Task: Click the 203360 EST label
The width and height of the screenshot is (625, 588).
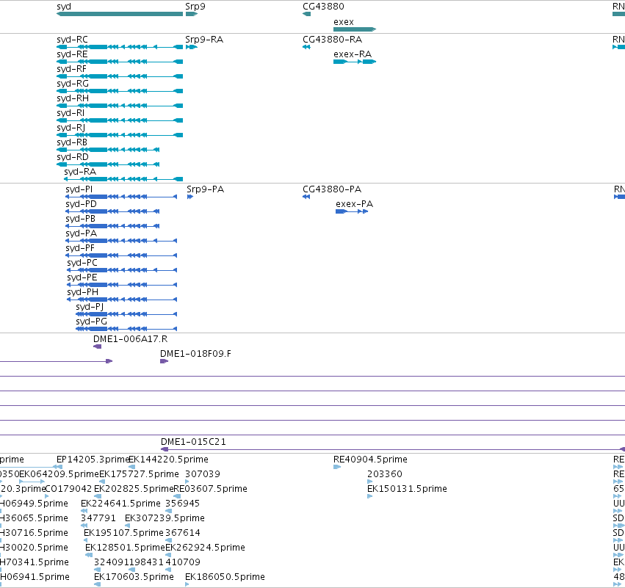Action: 385,474
